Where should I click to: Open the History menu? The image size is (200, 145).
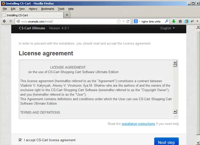(x=33, y=9)
